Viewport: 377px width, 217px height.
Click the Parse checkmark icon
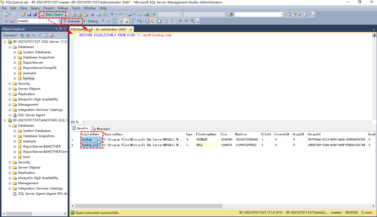[x=109, y=21]
